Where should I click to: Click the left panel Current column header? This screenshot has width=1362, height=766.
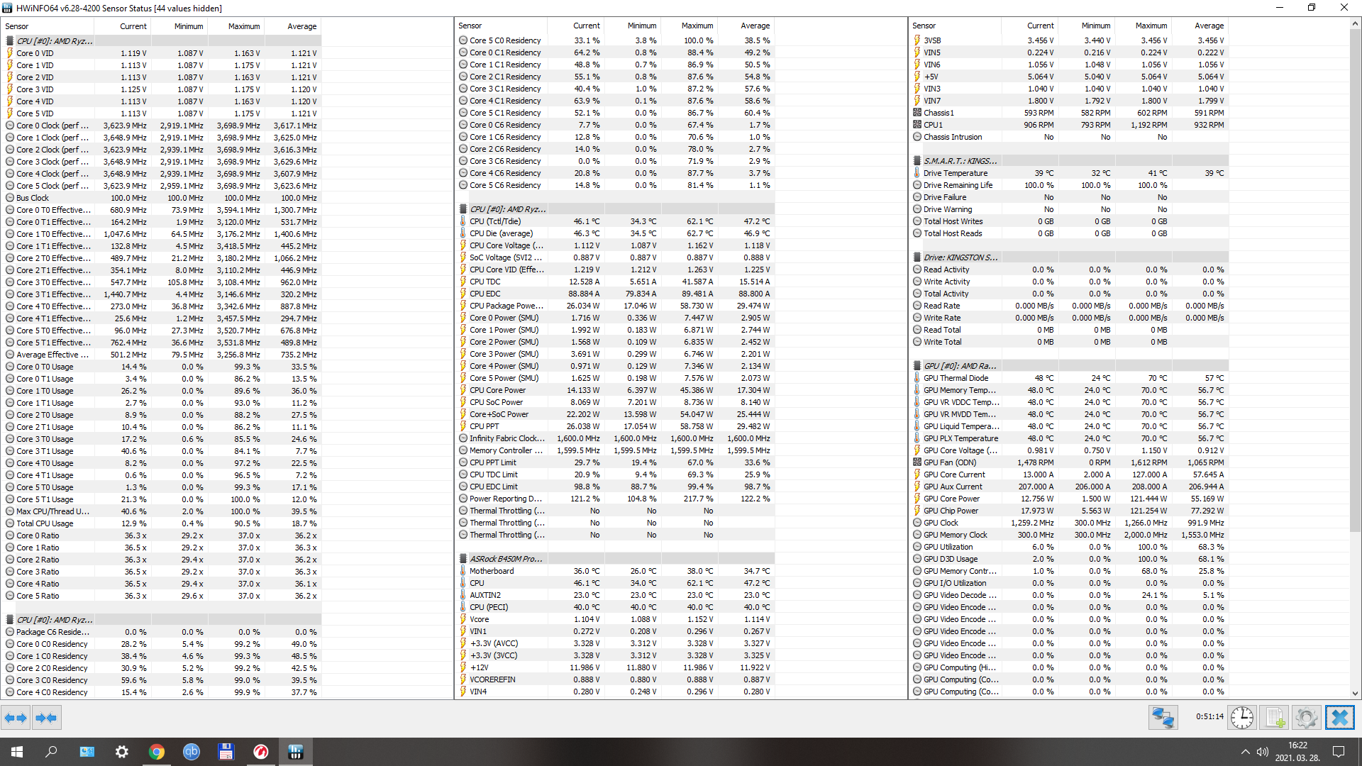click(x=123, y=26)
